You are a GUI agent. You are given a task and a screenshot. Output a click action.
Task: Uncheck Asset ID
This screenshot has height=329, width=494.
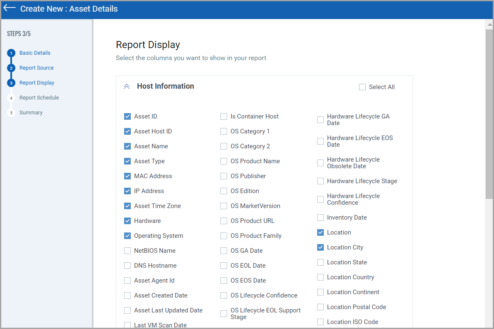pyautogui.click(x=127, y=116)
